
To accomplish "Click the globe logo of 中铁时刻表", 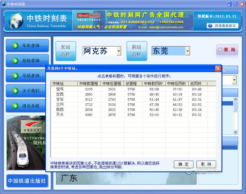I will [x=16, y=21].
